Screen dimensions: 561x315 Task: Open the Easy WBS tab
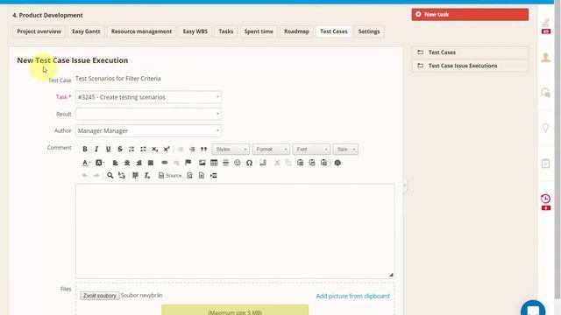point(195,31)
